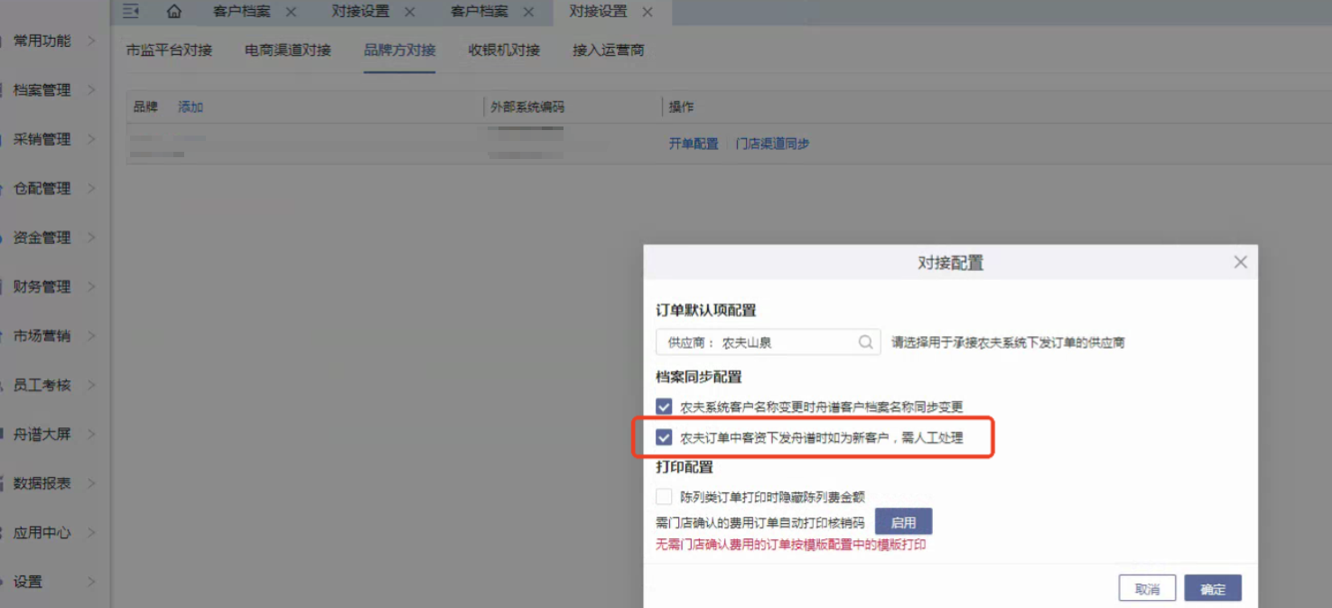Click 启用 button for auto print
The image size is (1332, 608).
pyautogui.click(x=903, y=522)
